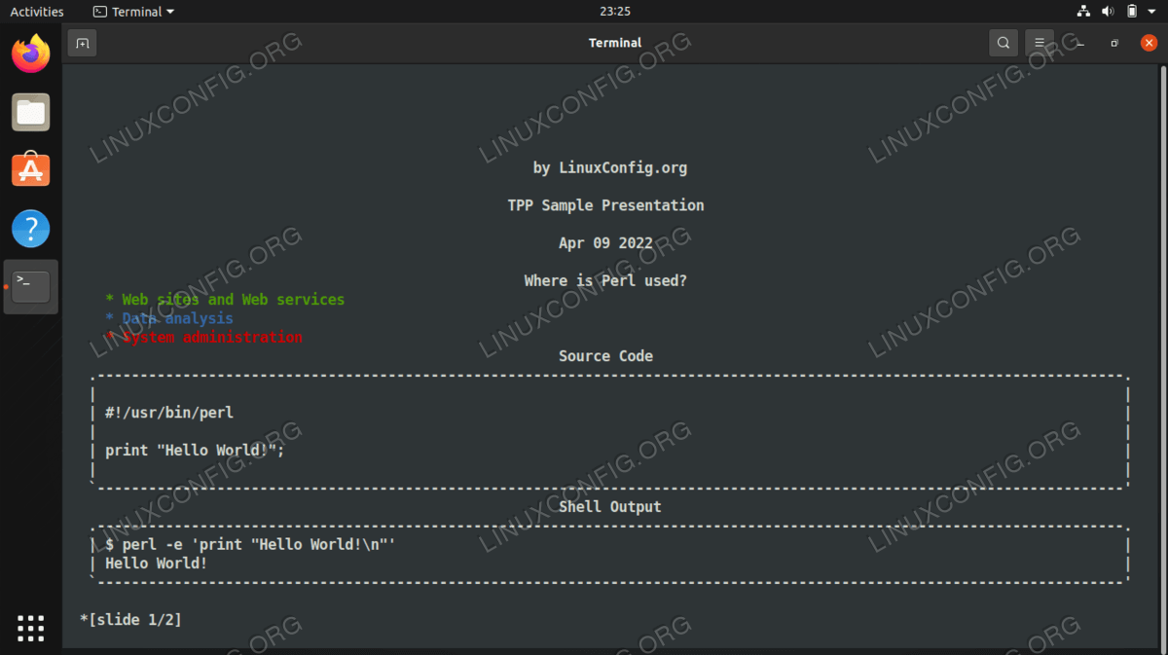Click the '$ perl -e' command line

[x=250, y=545]
